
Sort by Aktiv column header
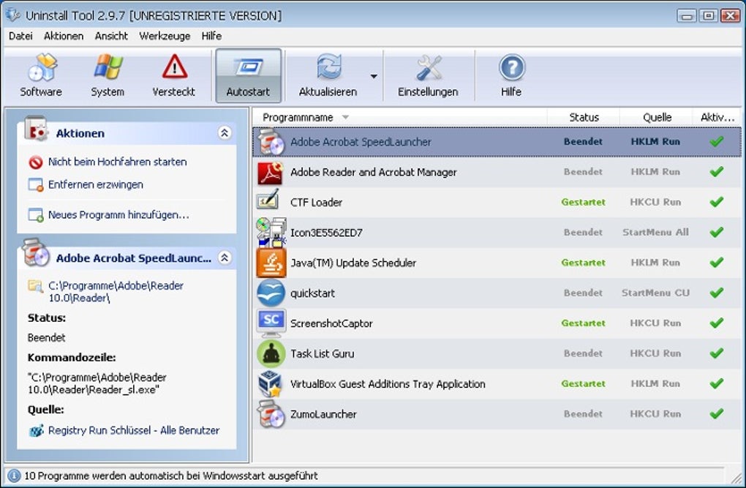[x=717, y=117]
